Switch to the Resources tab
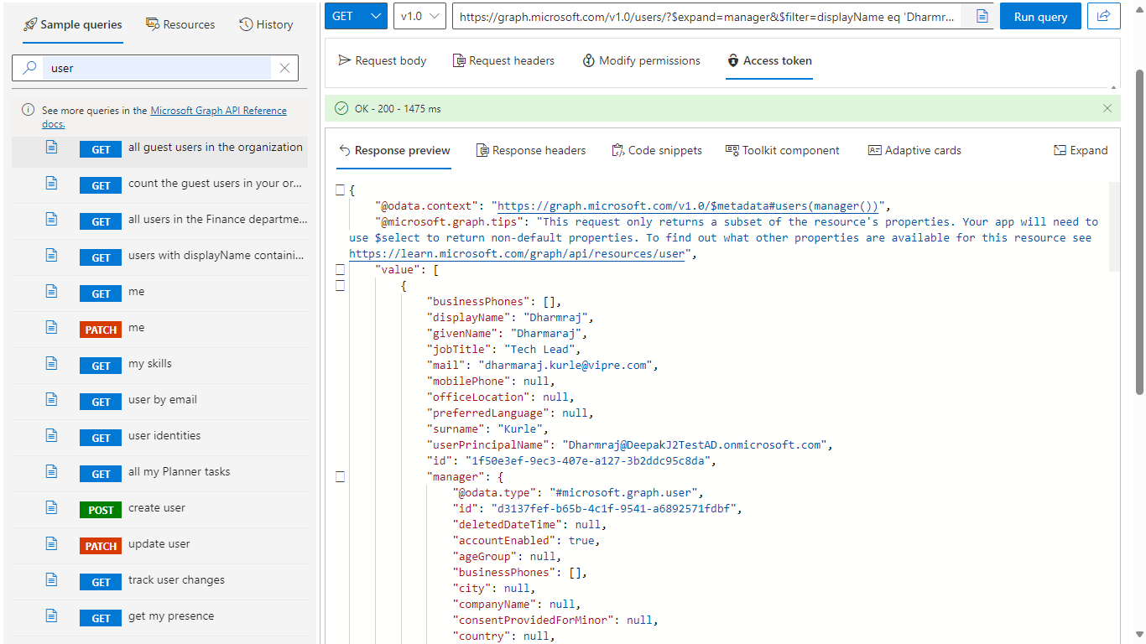1146x644 pixels. coord(180,24)
